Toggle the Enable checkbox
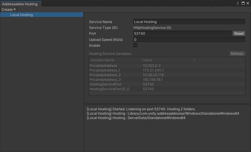The height and width of the screenshot is (152, 251). click(x=135, y=45)
